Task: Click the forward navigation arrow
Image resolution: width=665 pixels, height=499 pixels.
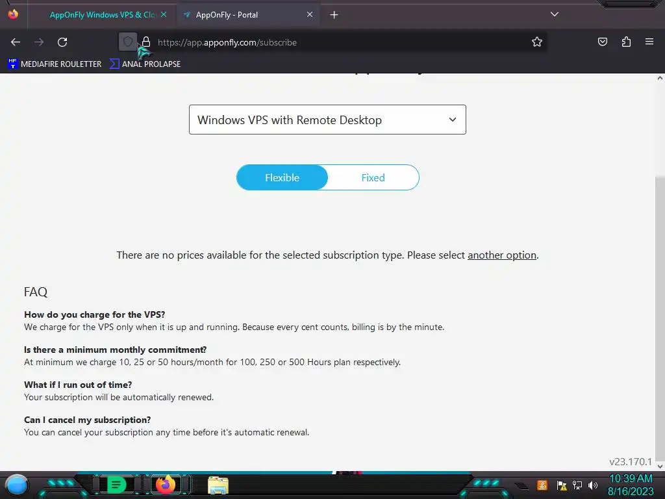Action: point(39,42)
